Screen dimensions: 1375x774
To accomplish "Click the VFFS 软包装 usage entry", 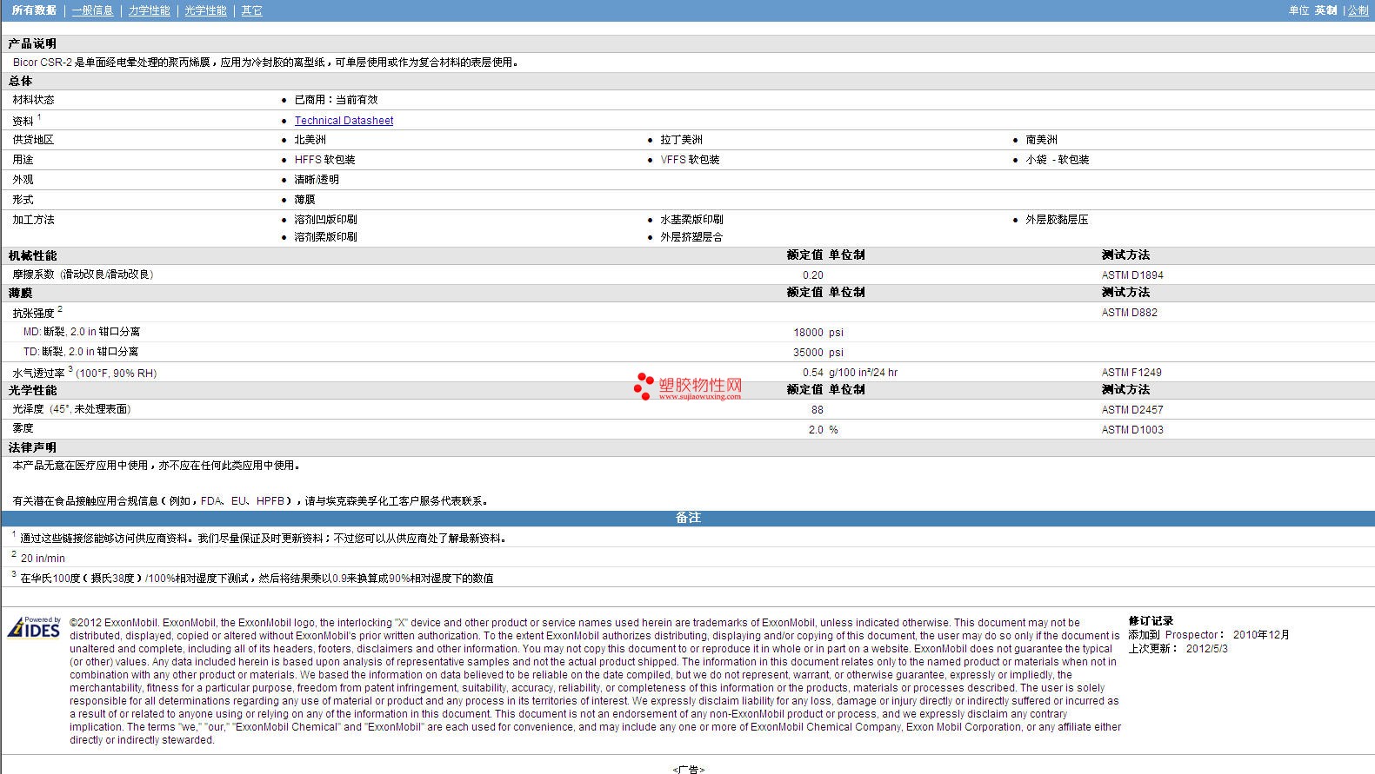I will coord(690,160).
